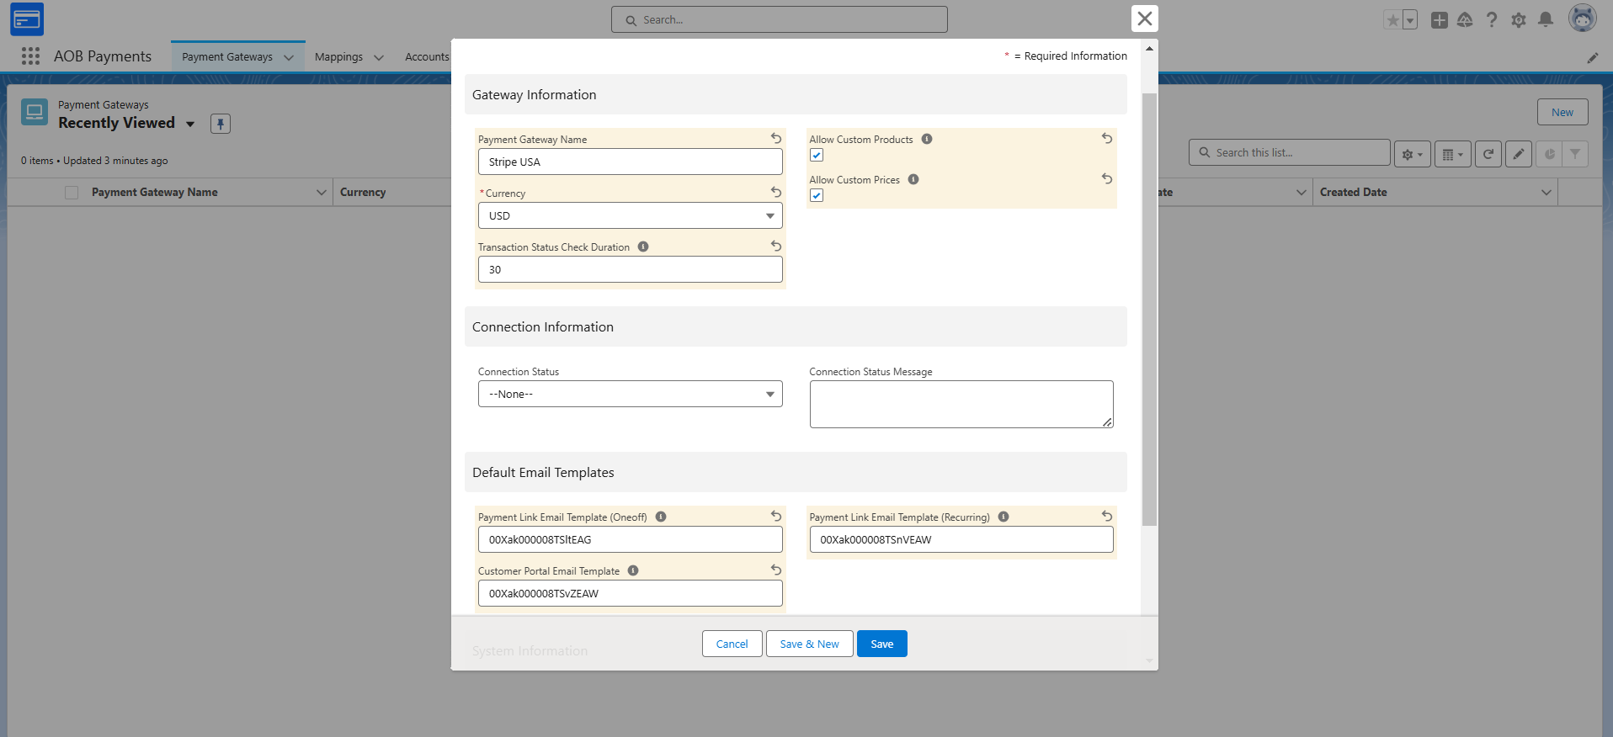Image resolution: width=1613 pixels, height=737 pixels.
Task: Switch to the Payment Gateways tab
Action: (227, 57)
